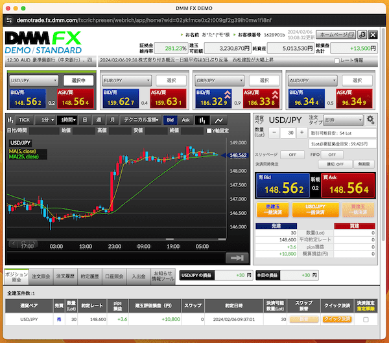
Task: Toggle 損切: OFF button
Action: 335,164
